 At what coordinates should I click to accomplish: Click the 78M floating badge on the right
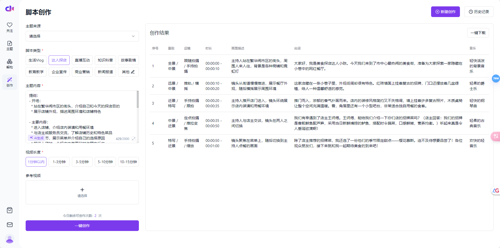click(x=496, y=78)
